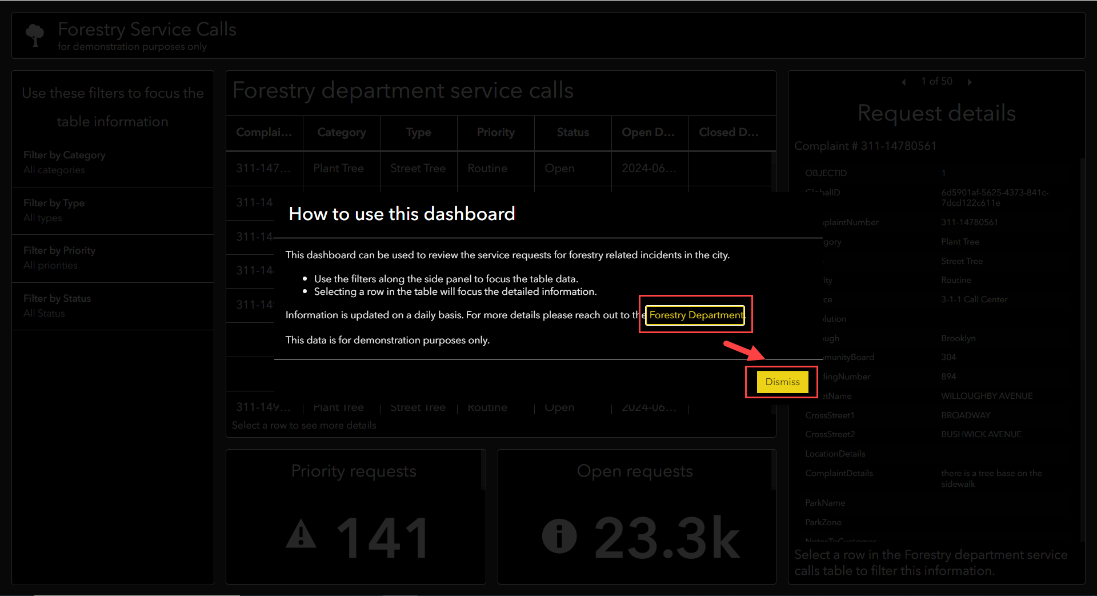Click the CrossStreet2 field label
This screenshot has width=1097, height=596.
pos(830,434)
